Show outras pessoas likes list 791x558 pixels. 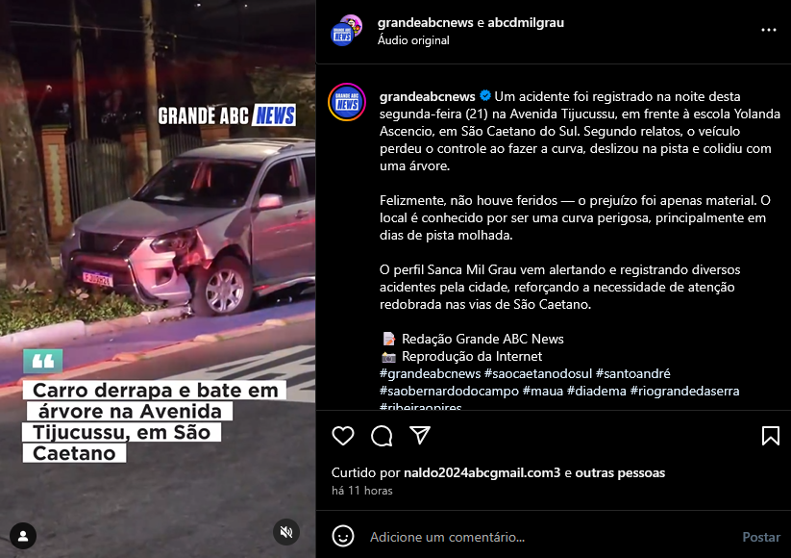(x=620, y=473)
